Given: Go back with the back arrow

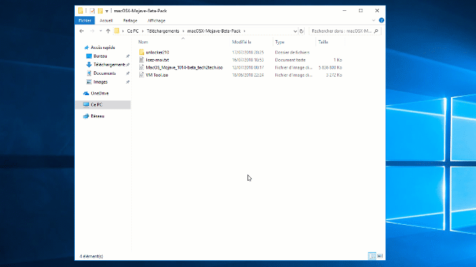Looking at the screenshot, I should 82,31.
